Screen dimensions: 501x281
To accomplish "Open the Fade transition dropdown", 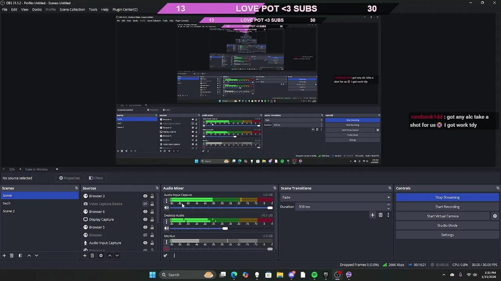I will [x=336, y=197].
